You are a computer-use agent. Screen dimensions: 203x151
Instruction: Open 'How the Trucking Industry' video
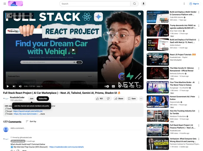coord(158,116)
